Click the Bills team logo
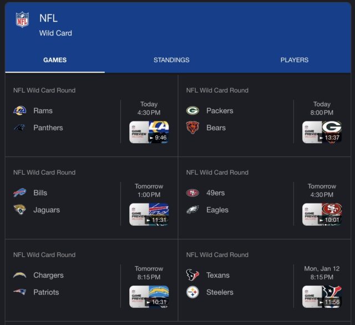 tap(20, 193)
